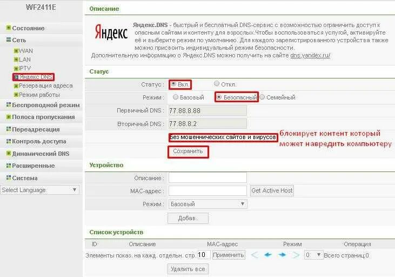This screenshot has width=395, height=277.
Task: Select the Безопасный mode radio button
Action: click(219, 97)
